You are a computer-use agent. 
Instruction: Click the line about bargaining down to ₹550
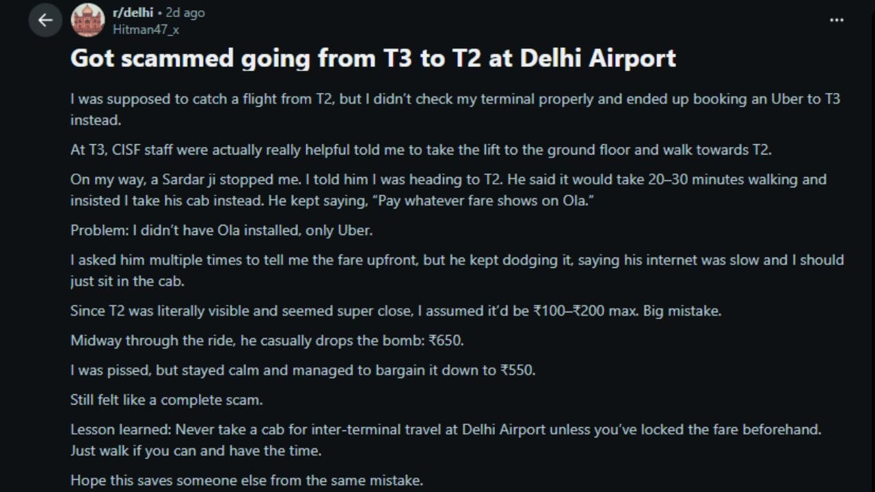click(302, 370)
